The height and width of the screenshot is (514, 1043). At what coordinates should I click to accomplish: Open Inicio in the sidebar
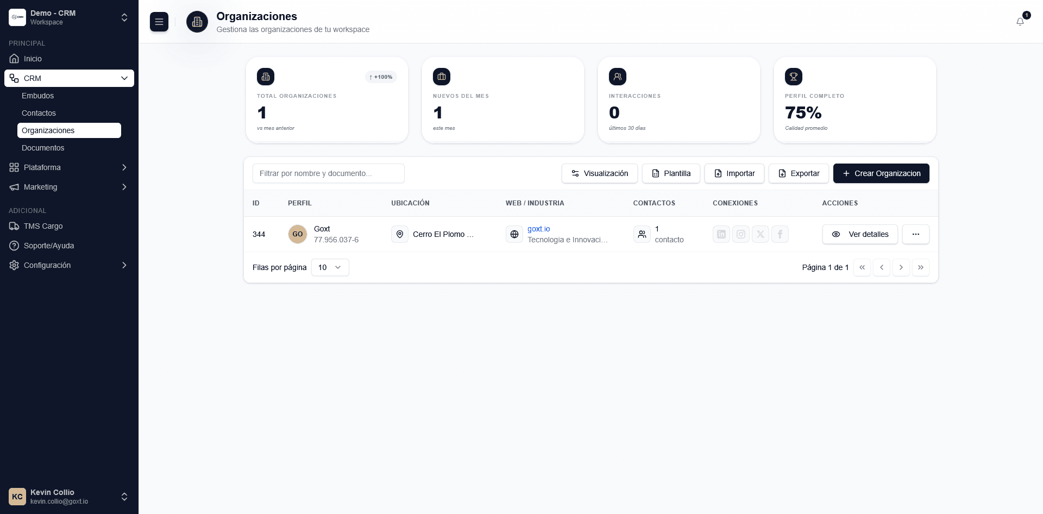[x=69, y=59]
